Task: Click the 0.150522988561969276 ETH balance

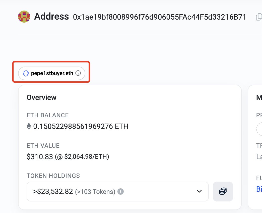Action: (x=81, y=126)
